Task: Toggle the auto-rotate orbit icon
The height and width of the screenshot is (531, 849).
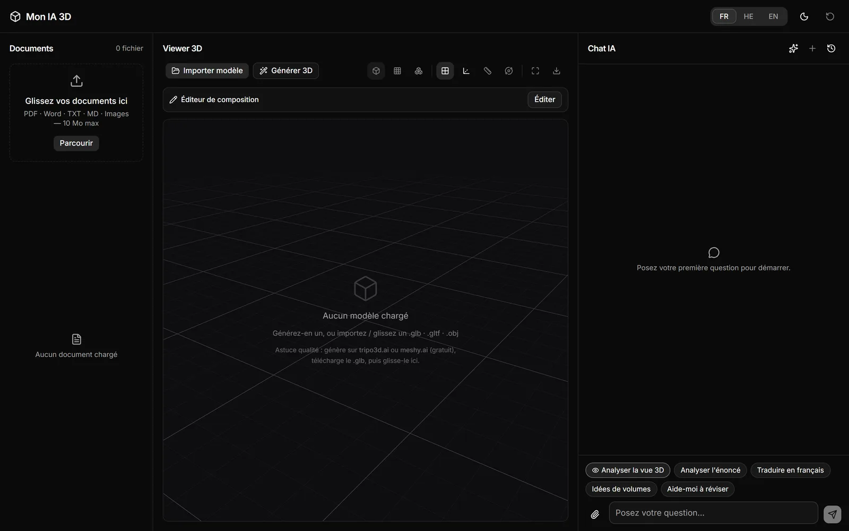Action: [x=508, y=71]
